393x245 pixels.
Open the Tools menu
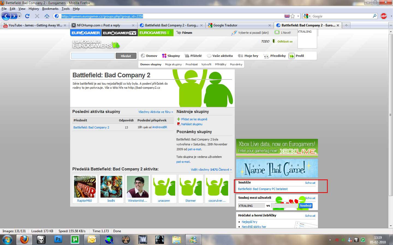click(65, 9)
